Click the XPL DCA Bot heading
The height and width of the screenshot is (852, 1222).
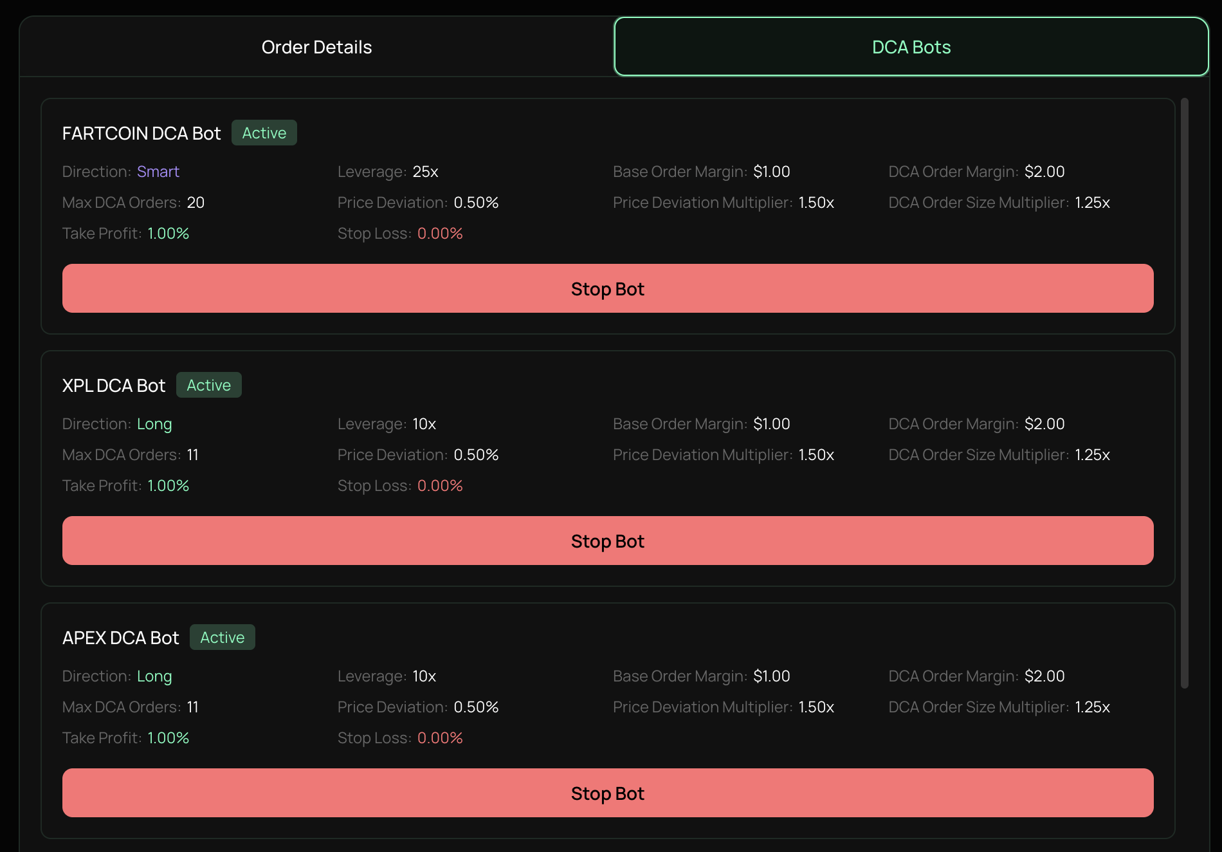pos(114,385)
